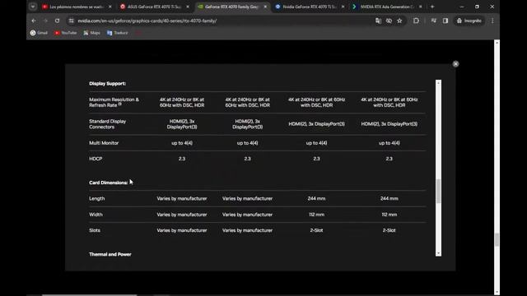Close the specs comparison popup
The height and width of the screenshot is (296, 527).
pyautogui.click(x=455, y=64)
